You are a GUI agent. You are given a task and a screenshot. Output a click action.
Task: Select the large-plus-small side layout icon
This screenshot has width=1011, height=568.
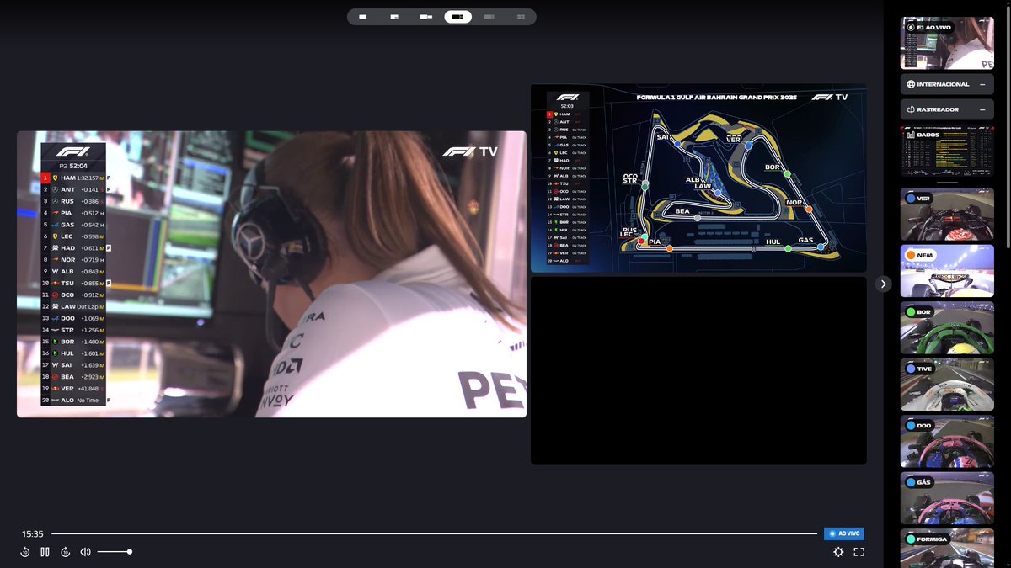pyautogui.click(x=425, y=16)
